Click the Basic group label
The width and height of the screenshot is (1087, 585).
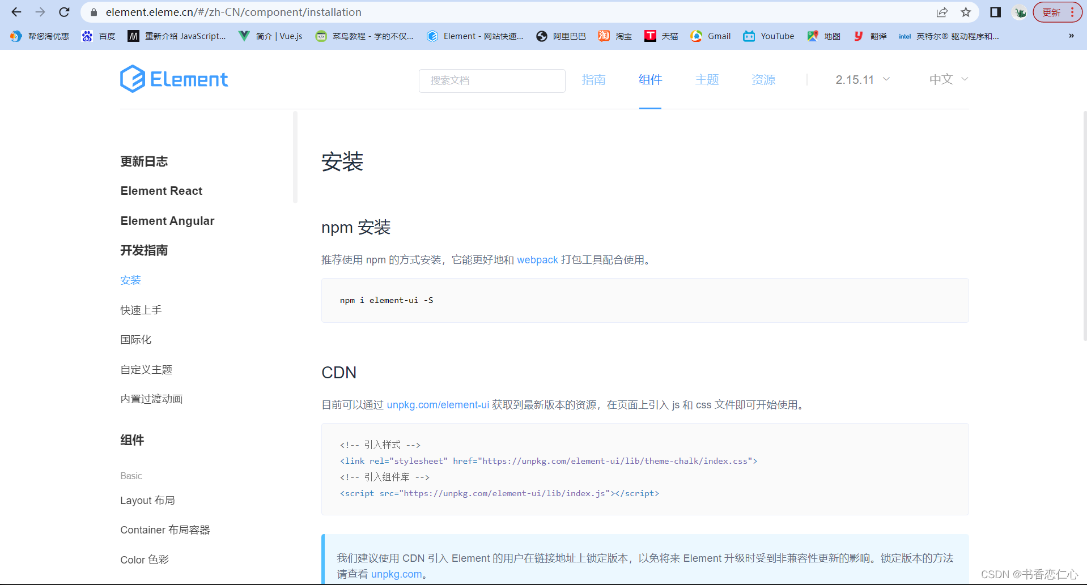pyautogui.click(x=131, y=476)
